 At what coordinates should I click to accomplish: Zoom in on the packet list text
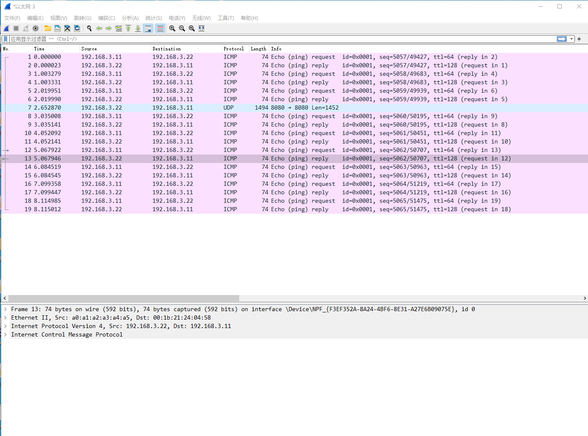point(172,28)
